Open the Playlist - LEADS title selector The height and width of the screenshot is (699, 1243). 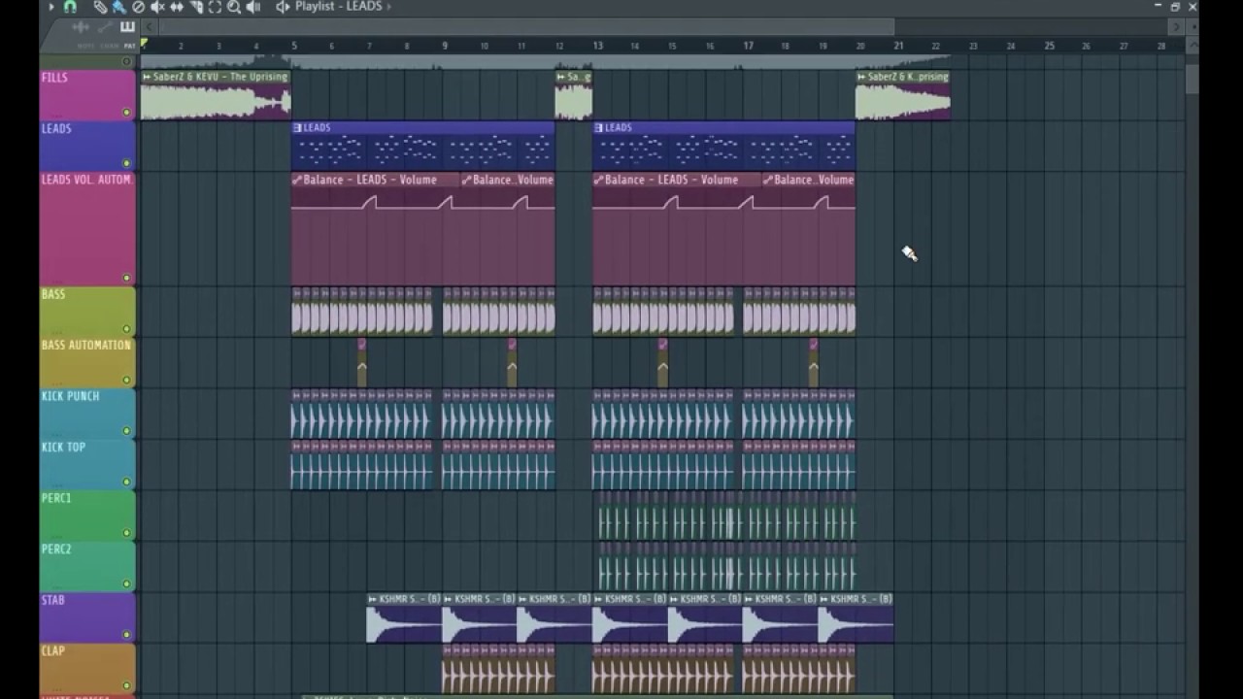coord(339,7)
